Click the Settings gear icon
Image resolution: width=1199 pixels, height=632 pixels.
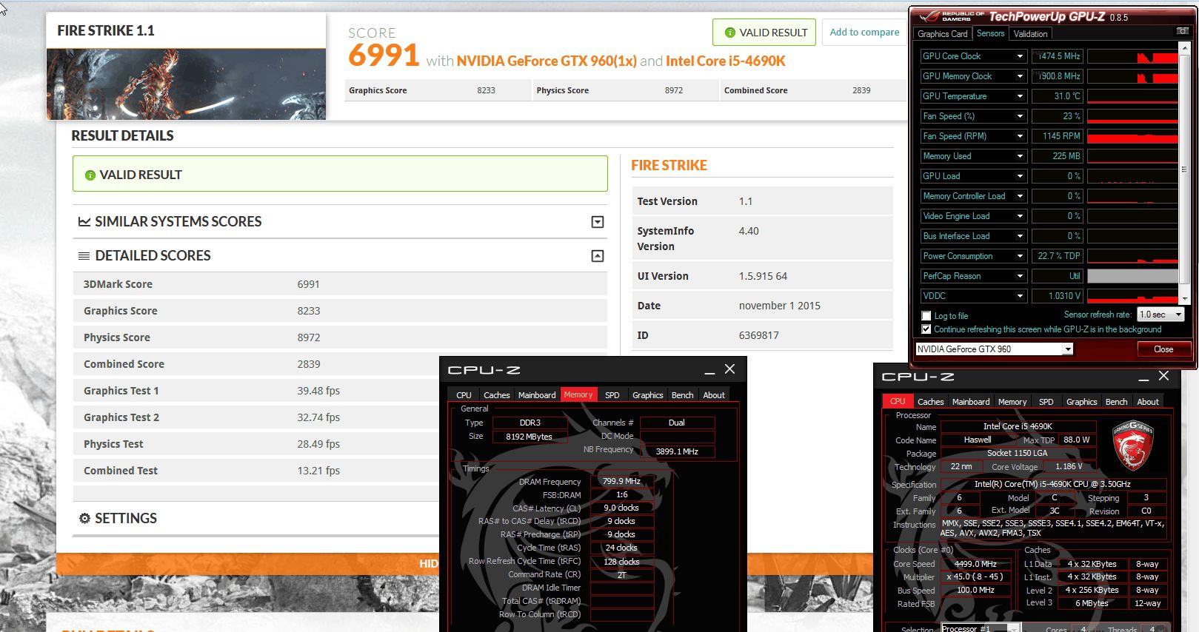(84, 519)
